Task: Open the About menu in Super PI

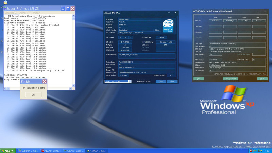Action: [25, 13]
